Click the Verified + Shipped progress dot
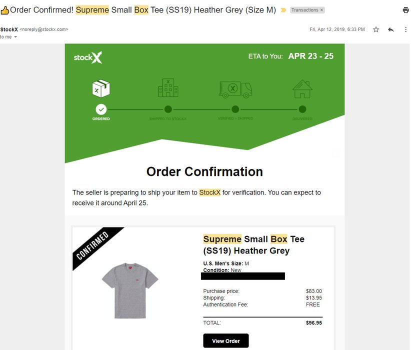Screen dimensions: 411x350 click(x=235, y=109)
